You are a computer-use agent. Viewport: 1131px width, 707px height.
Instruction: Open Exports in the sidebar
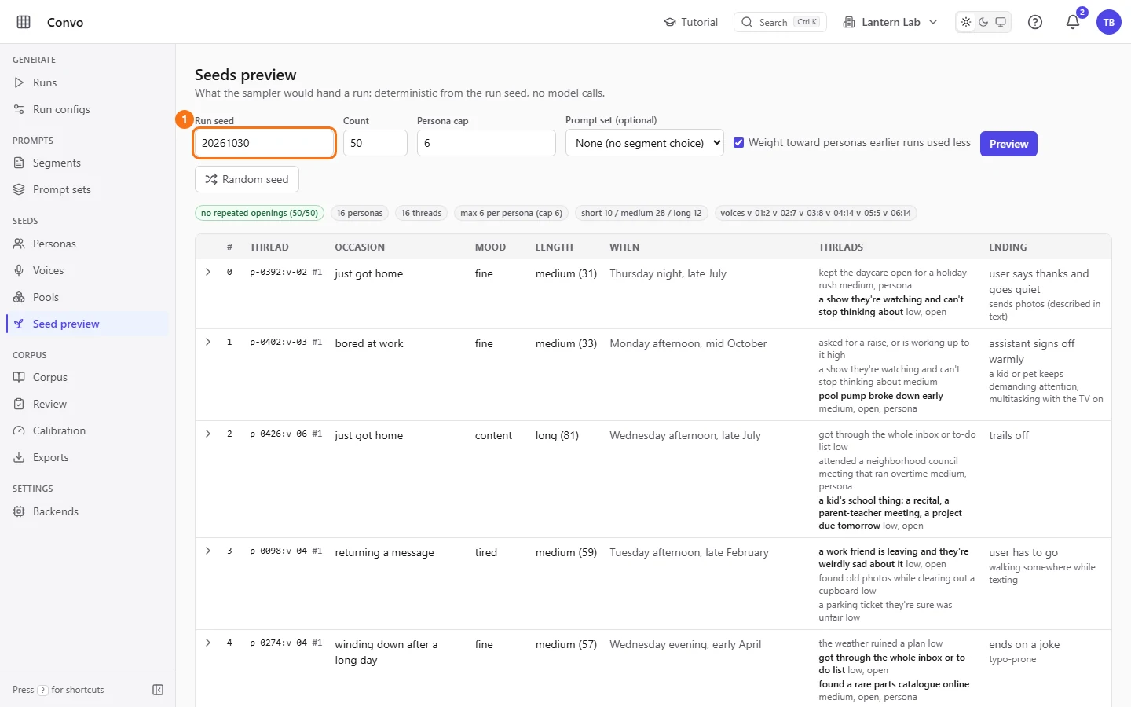(x=87, y=457)
